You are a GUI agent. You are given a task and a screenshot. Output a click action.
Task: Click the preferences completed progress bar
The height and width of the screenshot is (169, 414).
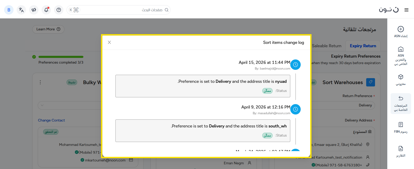point(61,57)
